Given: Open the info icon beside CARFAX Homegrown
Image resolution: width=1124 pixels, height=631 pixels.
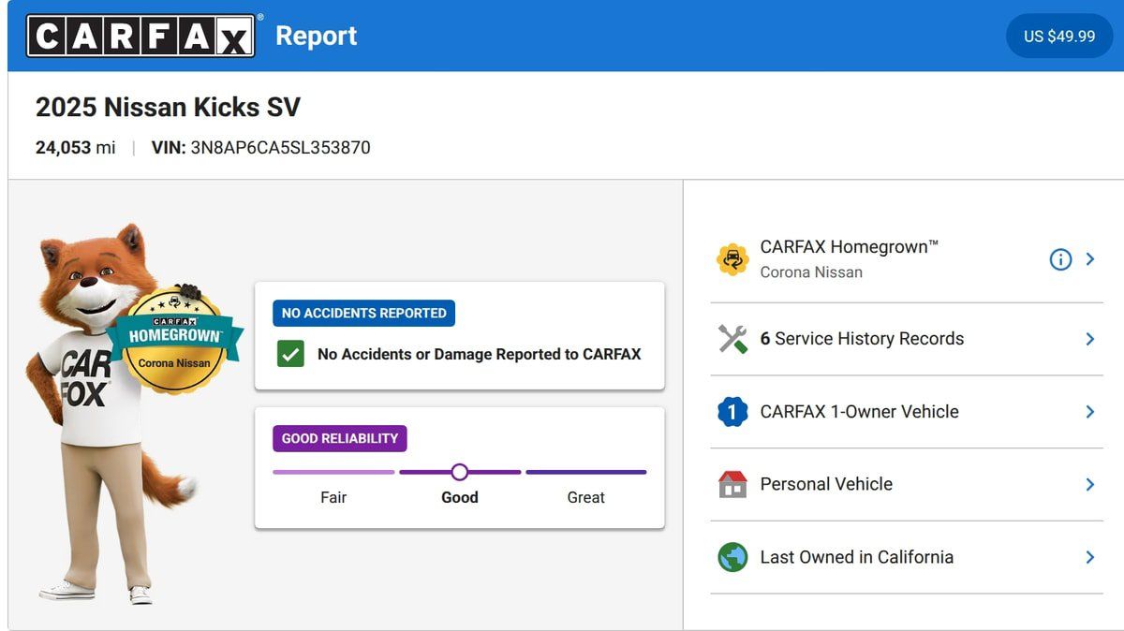Looking at the screenshot, I should click(1060, 259).
